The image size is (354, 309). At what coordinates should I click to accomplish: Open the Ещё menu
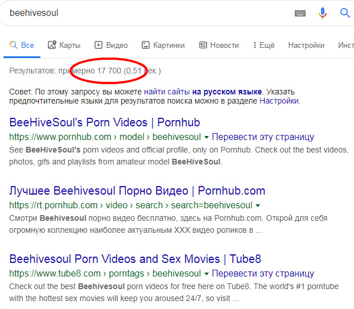264,45
